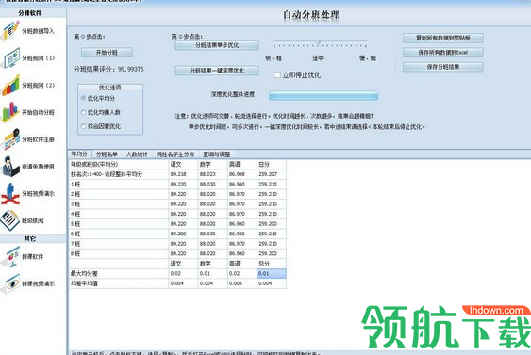The height and width of the screenshot is (355, 531).
Task: Click the 保存分班结果 button
Action: 443,67
